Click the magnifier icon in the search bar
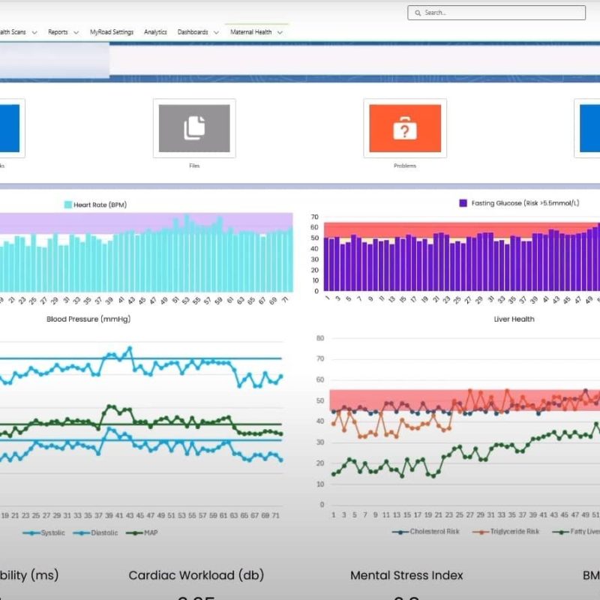Screen dimensions: 600x600 tap(418, 13)
